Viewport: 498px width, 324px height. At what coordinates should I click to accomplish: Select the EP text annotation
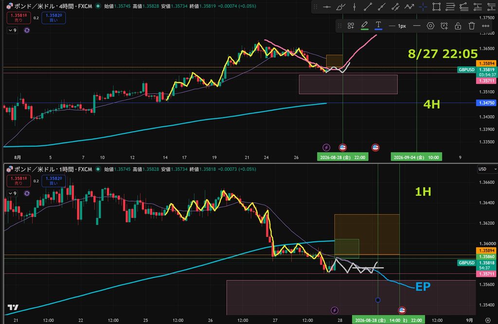[423, 287]
